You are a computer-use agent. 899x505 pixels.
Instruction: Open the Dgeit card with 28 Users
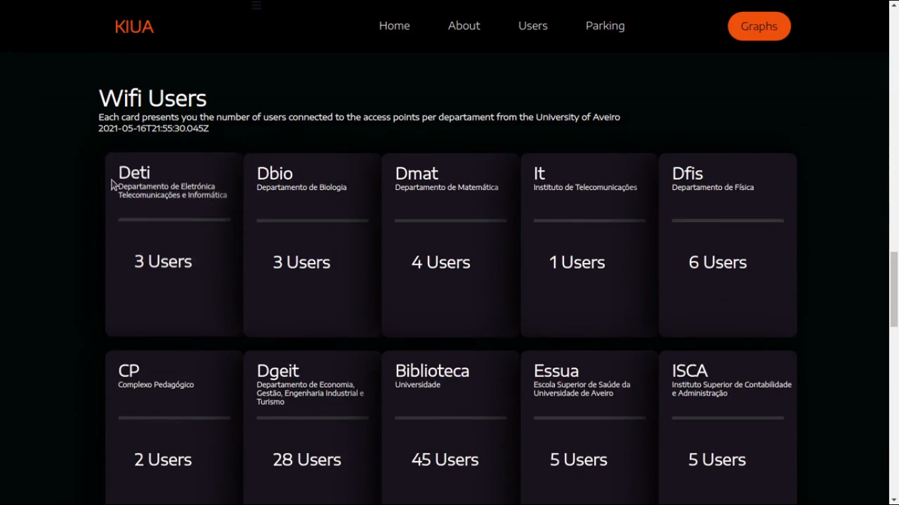click(x=312, y=427)
